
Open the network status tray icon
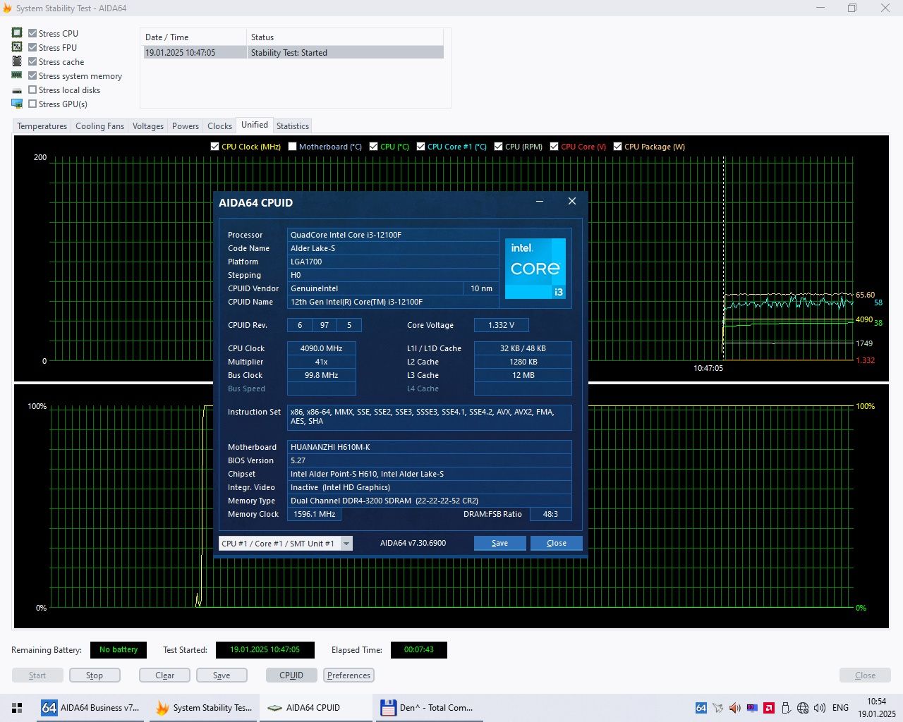click(803, 708)
